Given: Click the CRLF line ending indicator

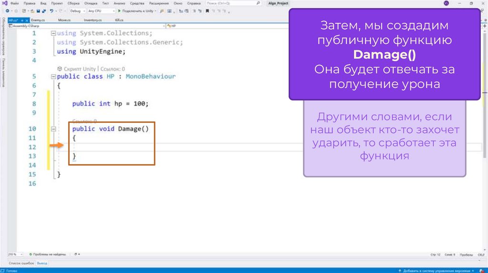Looking at the screenshot, I should (x=481, y=254).
